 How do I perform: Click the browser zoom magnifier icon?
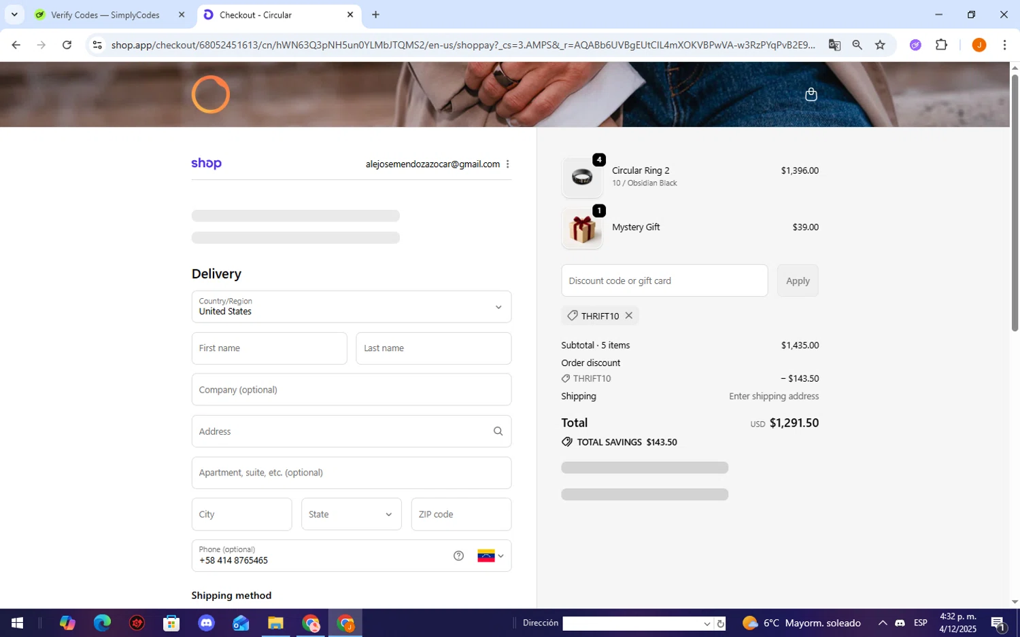tap(857, 45)
